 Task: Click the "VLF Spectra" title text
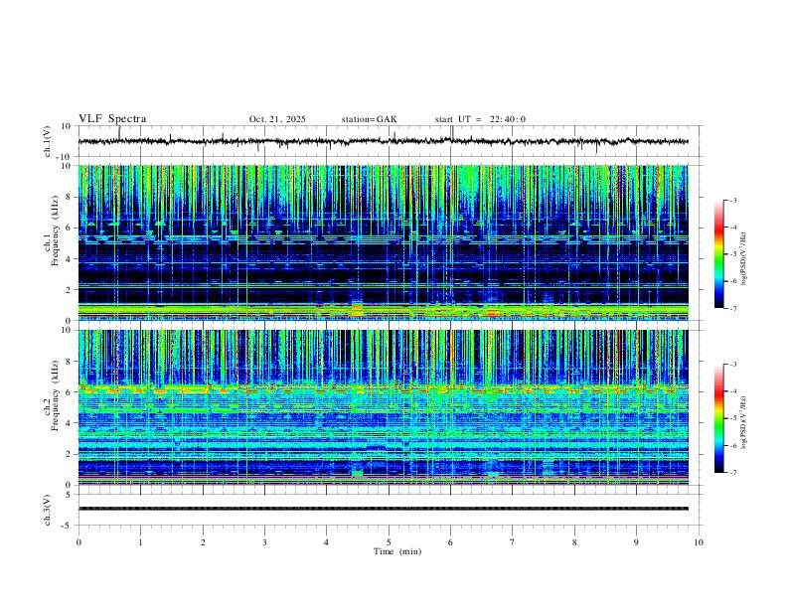point(112,119)
